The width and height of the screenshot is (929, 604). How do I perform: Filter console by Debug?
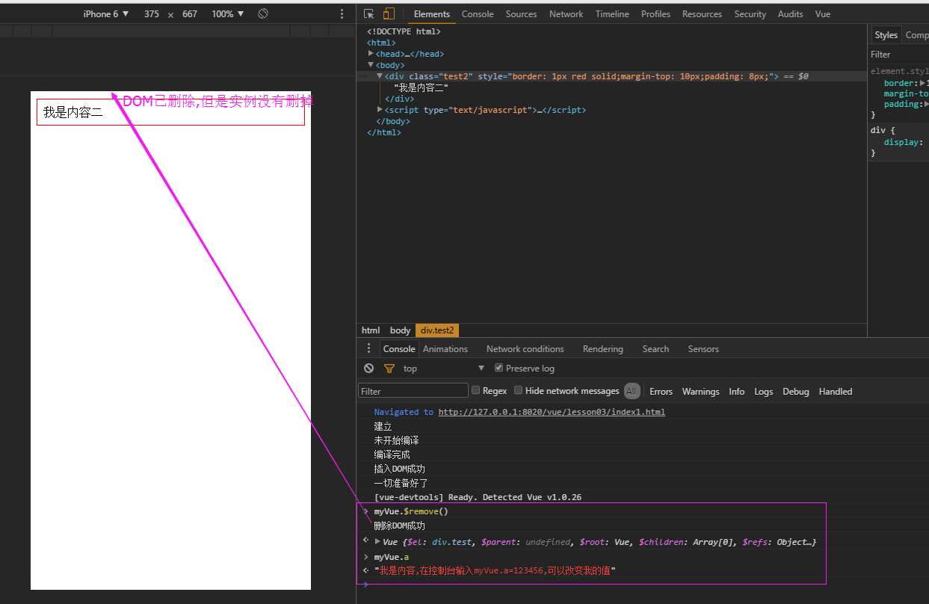click(x=796, y=392)
